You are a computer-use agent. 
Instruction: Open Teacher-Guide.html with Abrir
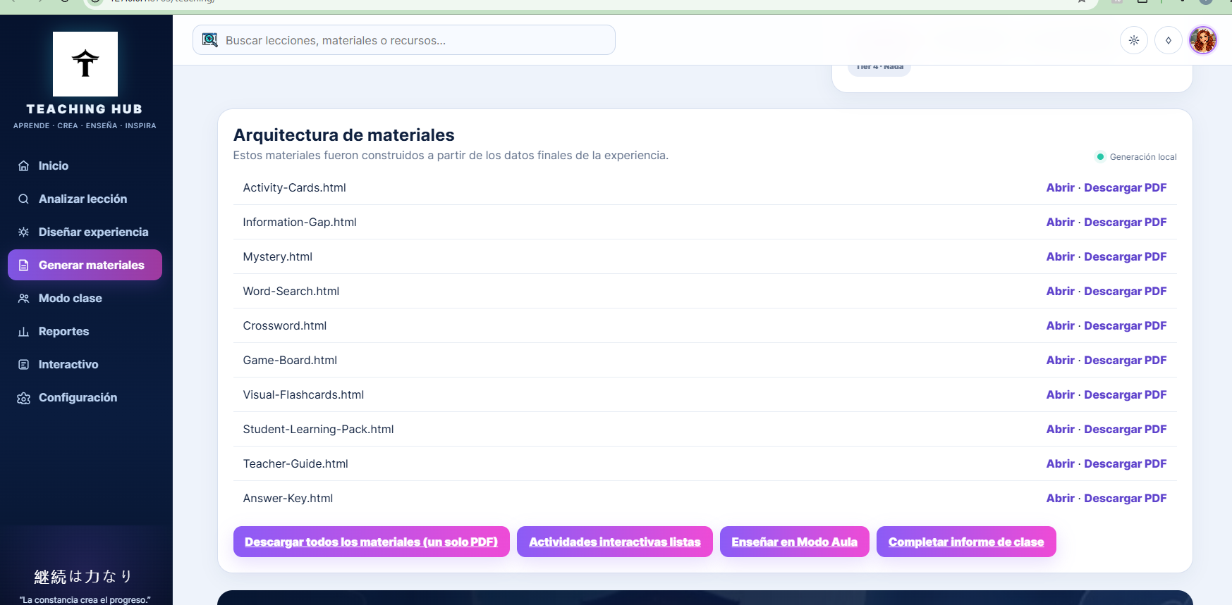(x=1060, y=463)
